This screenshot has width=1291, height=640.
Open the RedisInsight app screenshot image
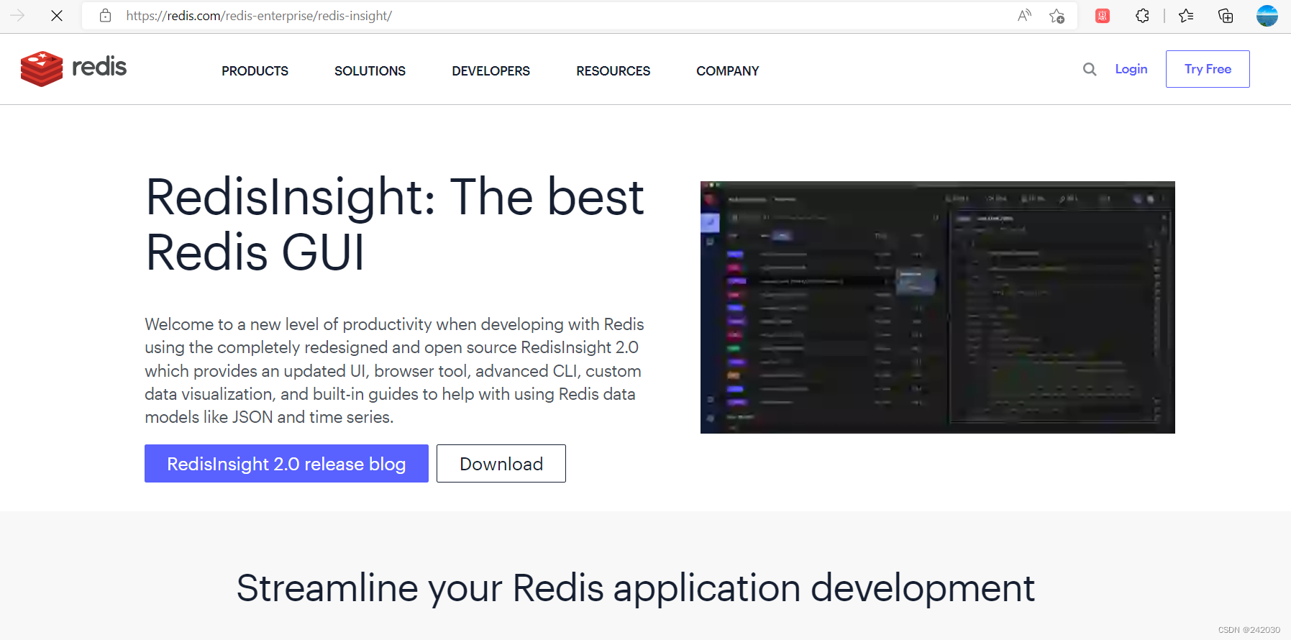point(937,307)
